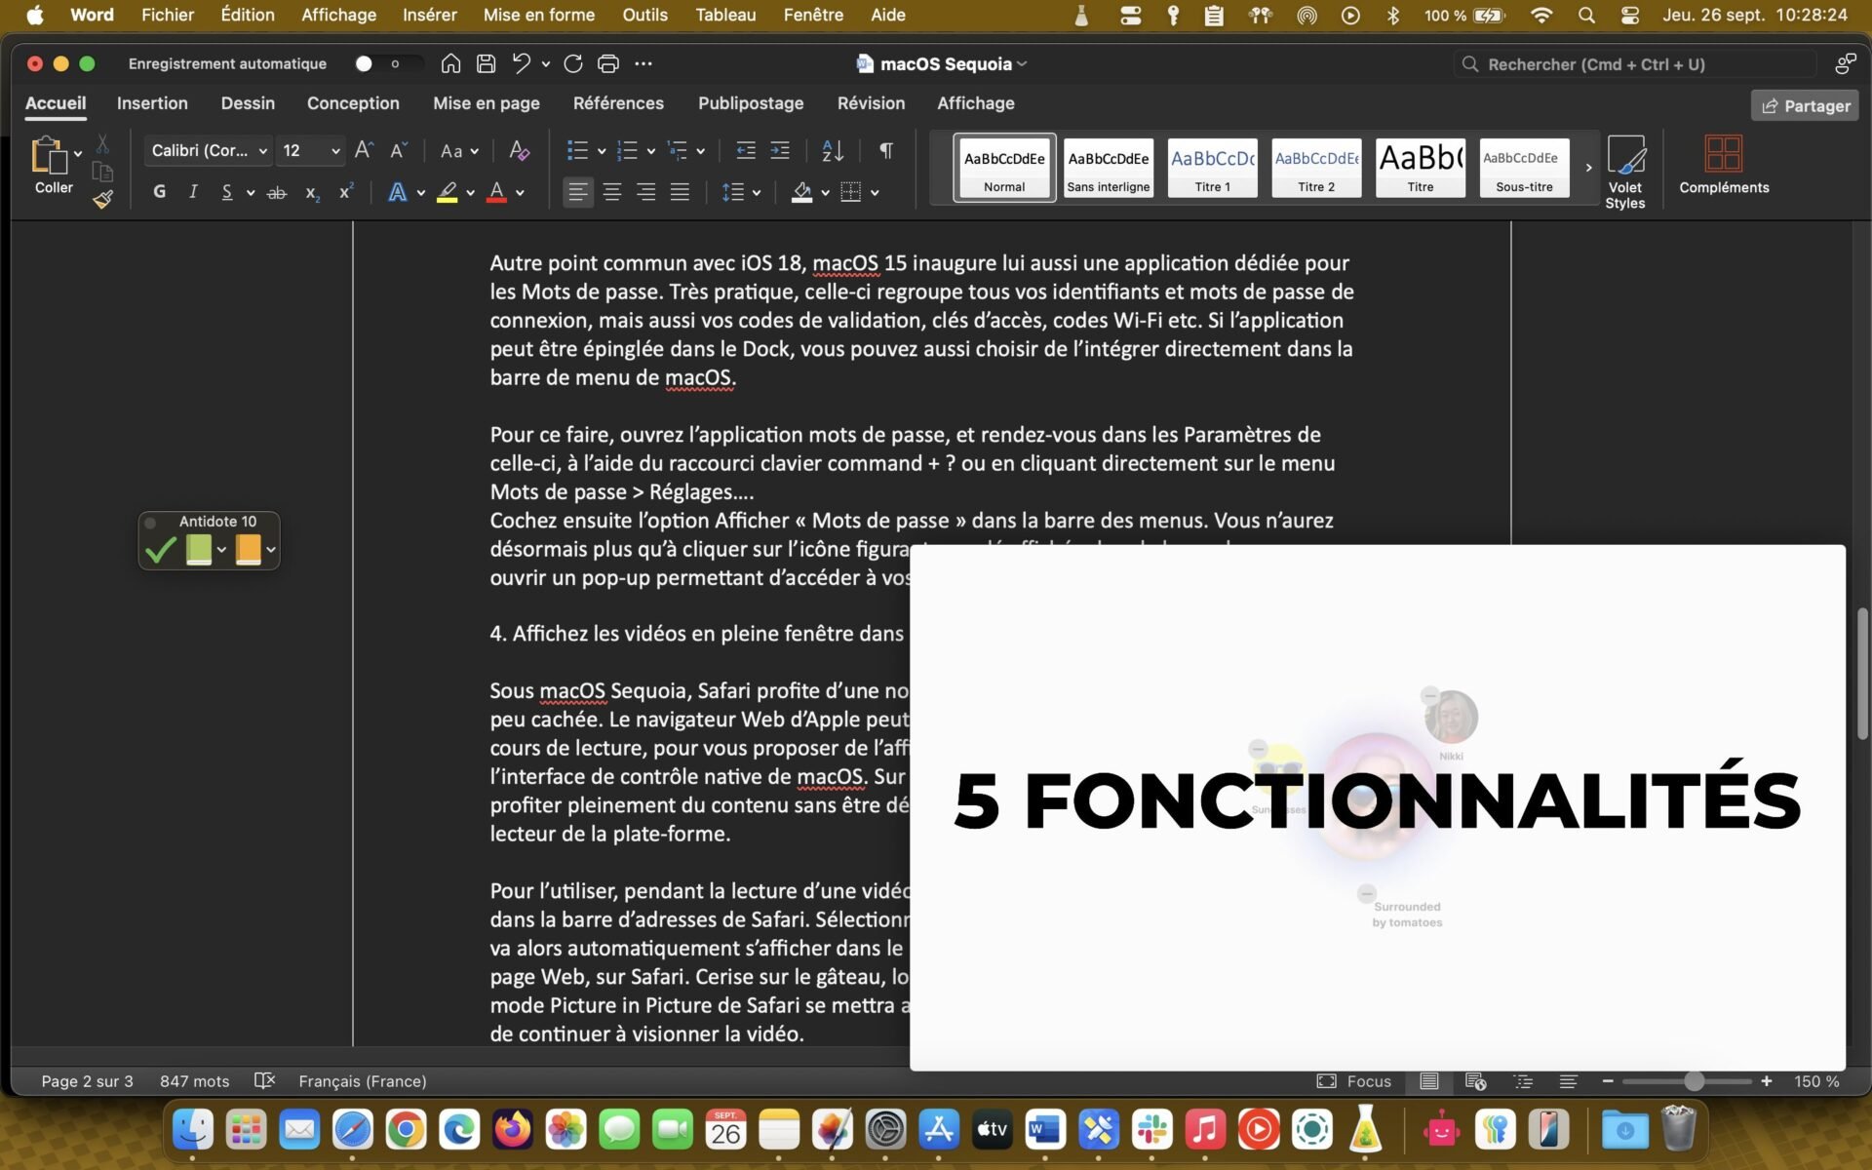This screenshot has height=1170, width=1872.
Task: Align text right
Action: [x=645, y=192]
